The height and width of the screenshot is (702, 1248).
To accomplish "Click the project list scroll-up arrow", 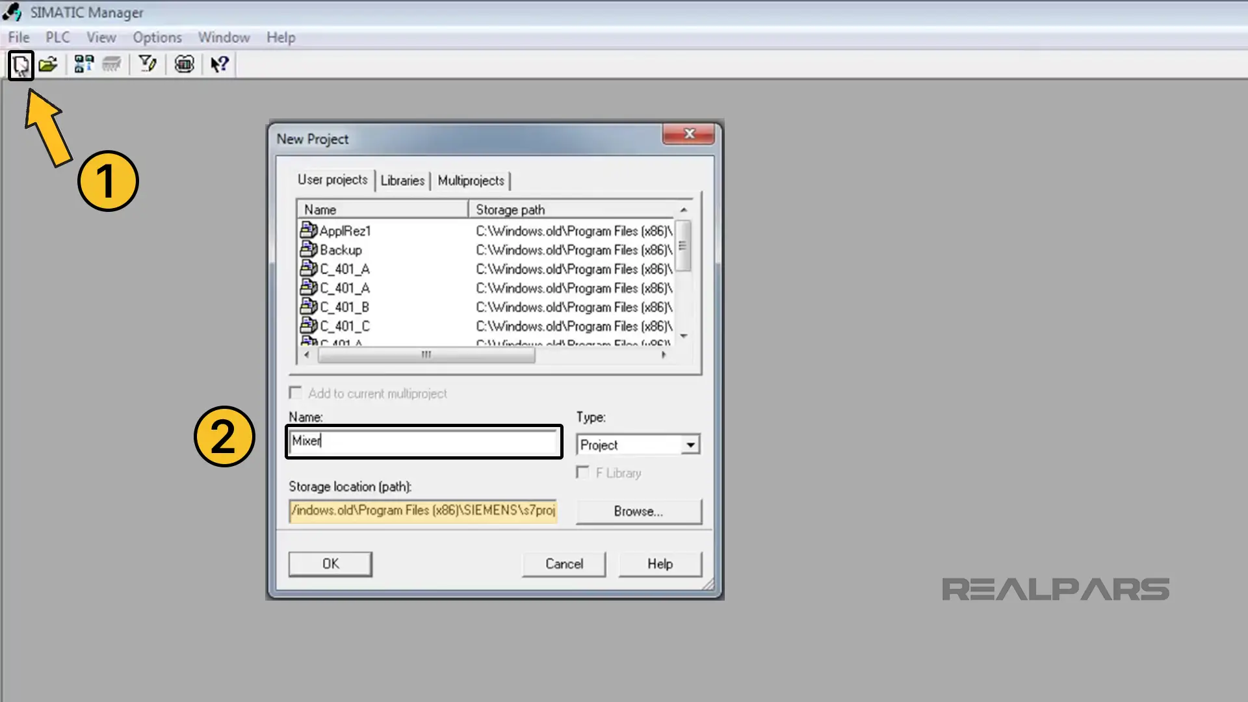I will pos(683,209).
